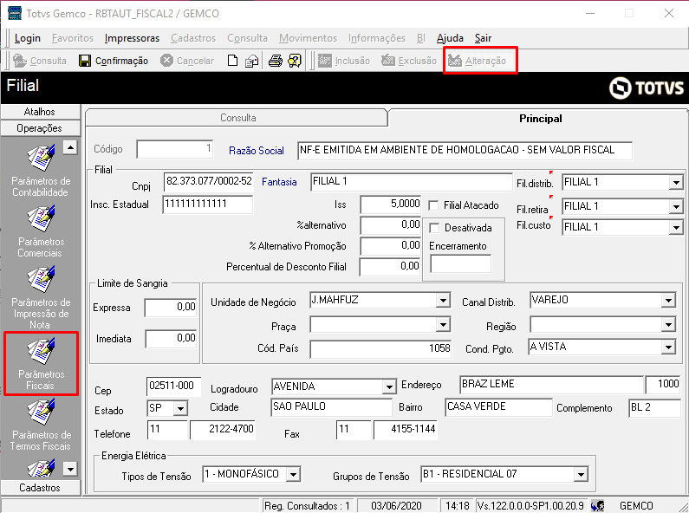This screenshot has height=513, width=689.
Task: Expand the Grupos de Tensão dropdown
Action: [x=581, y=474]
